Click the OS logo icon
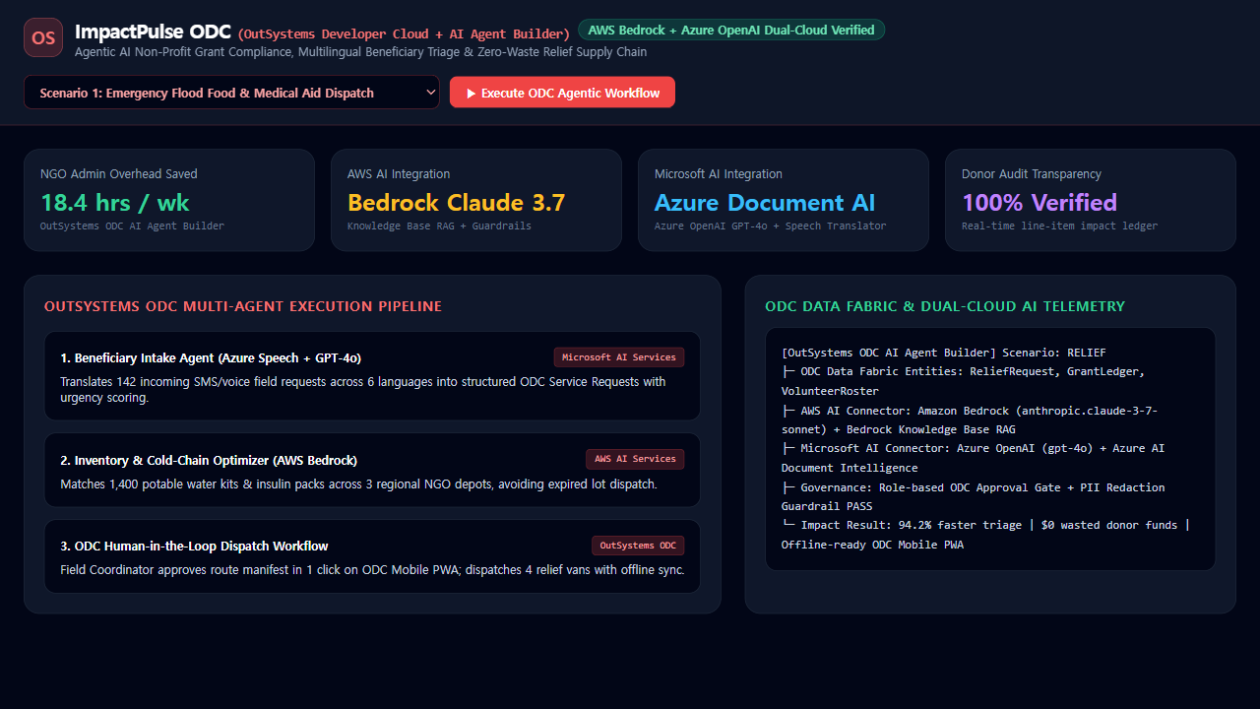The image size is (1260, 709). 43,37
